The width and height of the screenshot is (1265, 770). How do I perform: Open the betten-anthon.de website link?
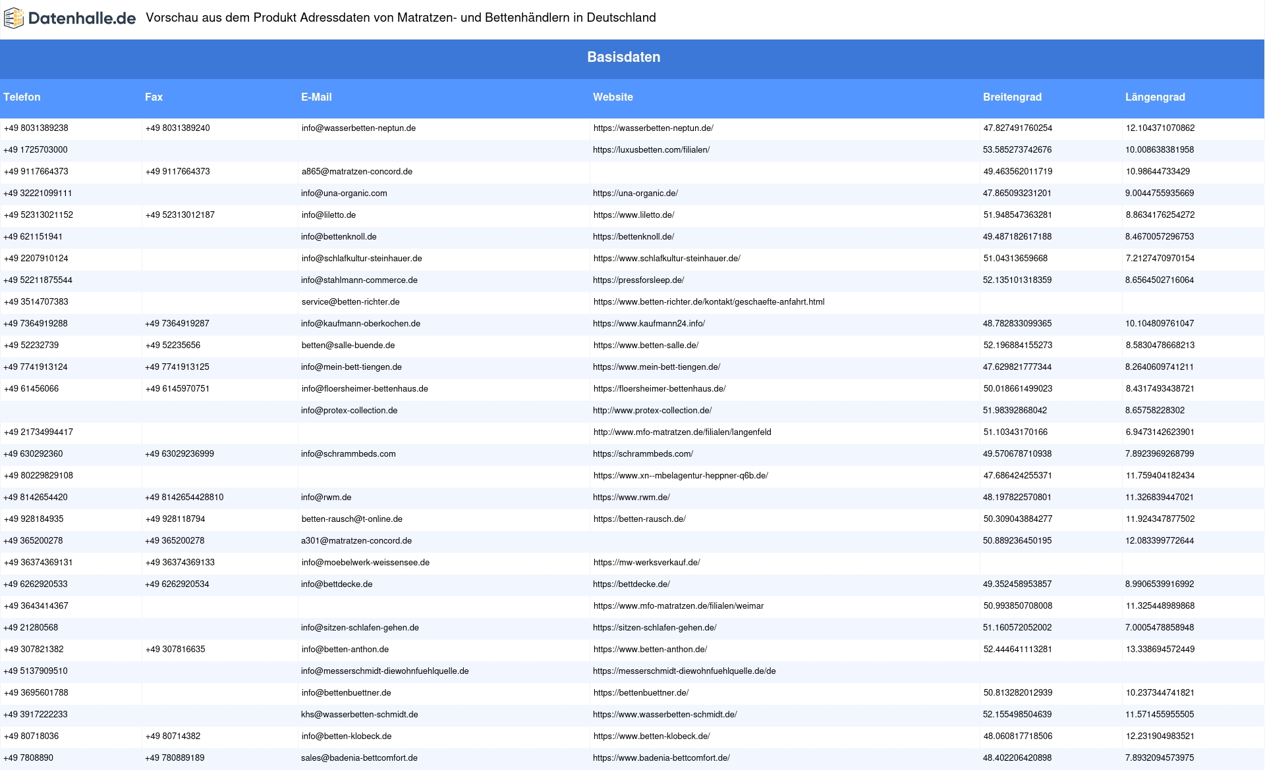click(x=650, y=650)
